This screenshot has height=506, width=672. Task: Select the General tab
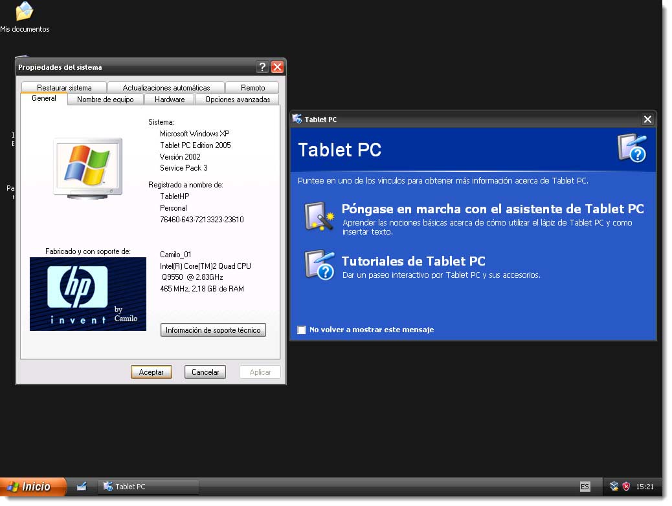pyautogui.click(x=44, y=98)
